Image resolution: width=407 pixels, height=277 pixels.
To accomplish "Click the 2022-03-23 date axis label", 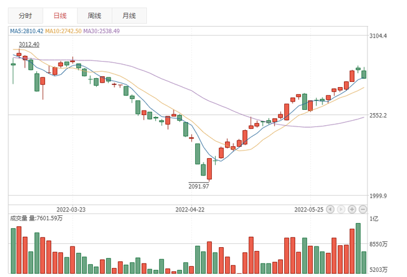I will click(x=71, y=208).
